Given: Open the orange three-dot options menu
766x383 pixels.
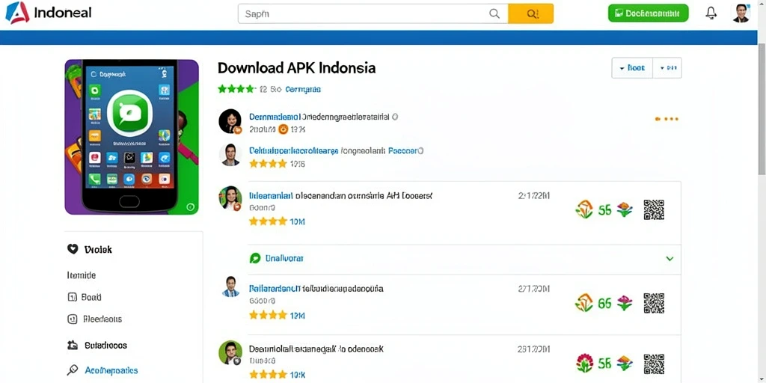Looking at the screenshot, I should click(x=667, y=119).
